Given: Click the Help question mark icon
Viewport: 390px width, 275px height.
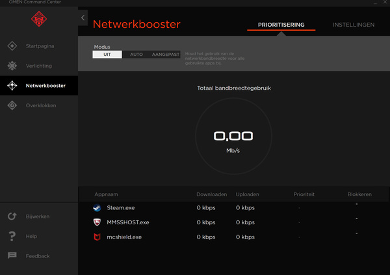Looking at the screenshot, I should click(x=12, y=236).
